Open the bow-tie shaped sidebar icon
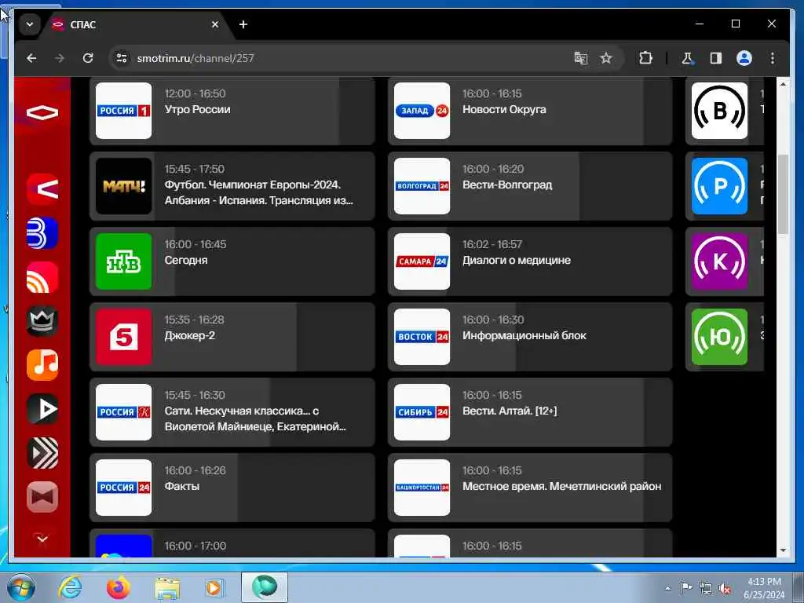The width and height of the screenshot is (804, 603). point(42,497)
